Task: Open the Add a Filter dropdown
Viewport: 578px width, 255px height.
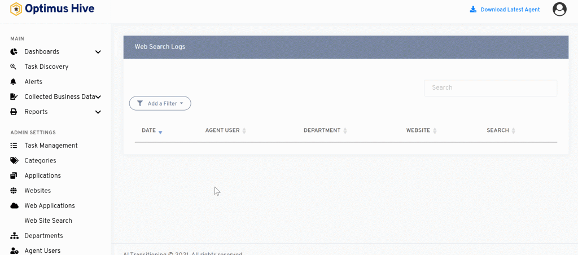Action: (160, 104)
